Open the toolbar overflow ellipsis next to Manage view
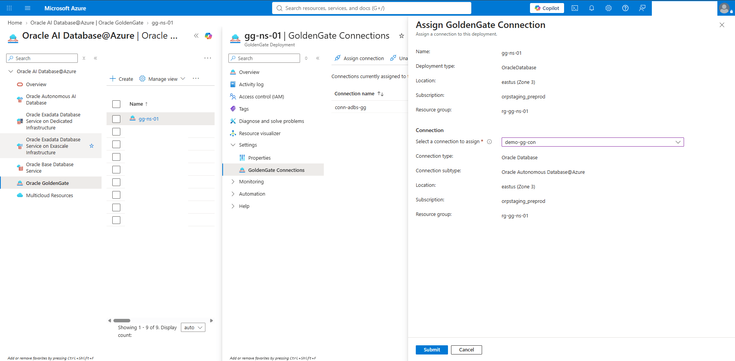The width and height of the screenshot is (735, 361). [196, 78]
